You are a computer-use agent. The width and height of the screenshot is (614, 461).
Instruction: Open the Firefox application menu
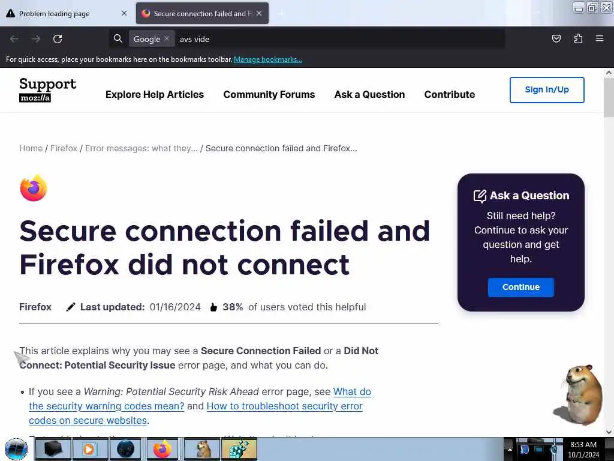pos(600,38)
